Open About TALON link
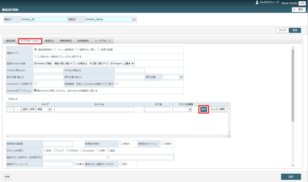 pos(289,3)
